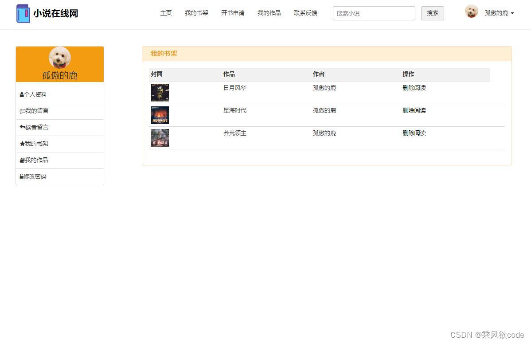This screenshot has height=343, width=531.
Task: Click the dog avatar in the top bar
Action: click(x=472, y=11)
